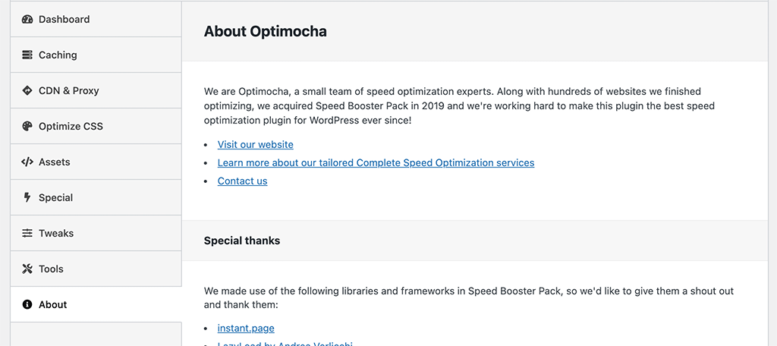Select the Tools tab
Viewport: 777px width, 346px height.
point(96,269)
